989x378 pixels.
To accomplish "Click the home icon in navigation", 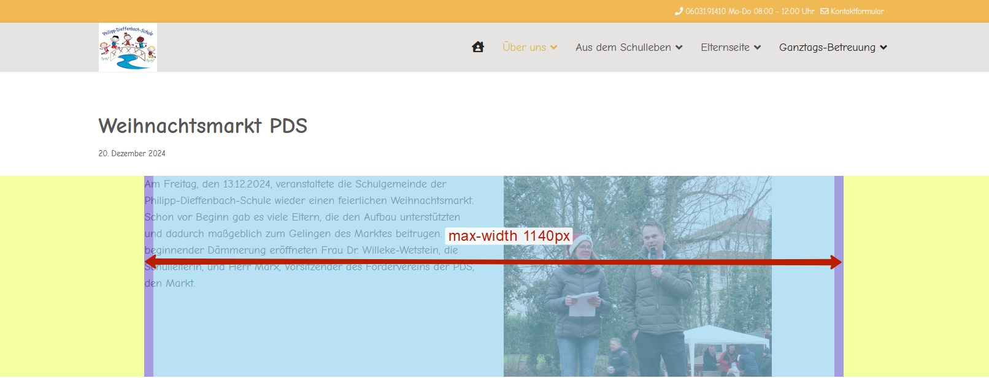I will point(478,47).
